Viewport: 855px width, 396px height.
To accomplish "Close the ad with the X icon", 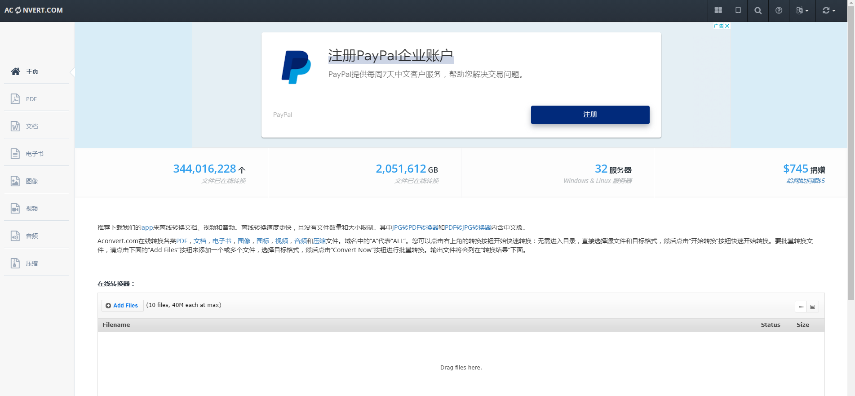I will tap(727, 26).
